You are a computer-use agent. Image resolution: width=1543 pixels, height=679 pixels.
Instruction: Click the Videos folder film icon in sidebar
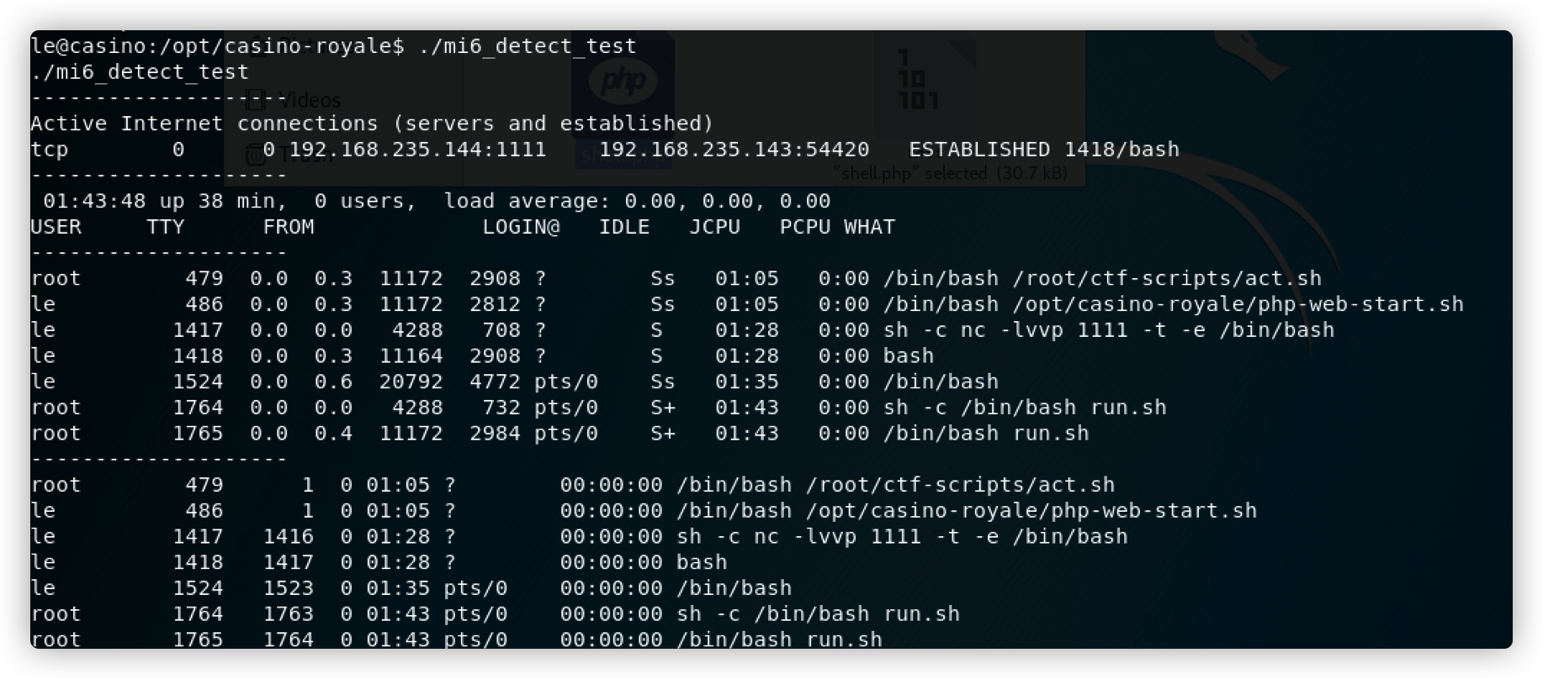255,100
